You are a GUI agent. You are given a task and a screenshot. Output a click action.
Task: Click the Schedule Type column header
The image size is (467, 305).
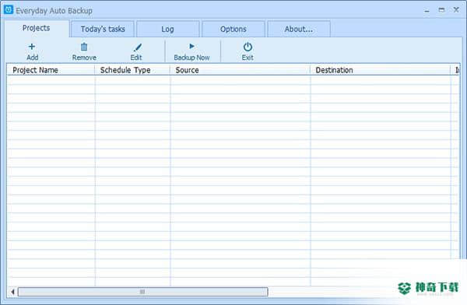[132, 70]
